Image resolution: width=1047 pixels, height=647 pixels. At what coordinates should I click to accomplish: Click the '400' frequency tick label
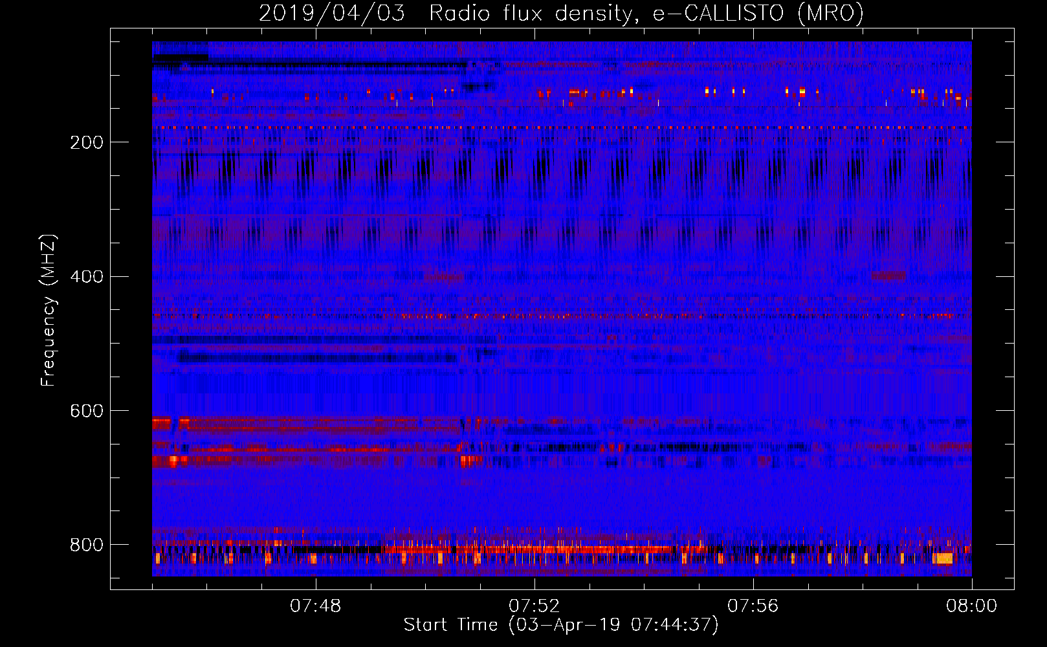87,277
